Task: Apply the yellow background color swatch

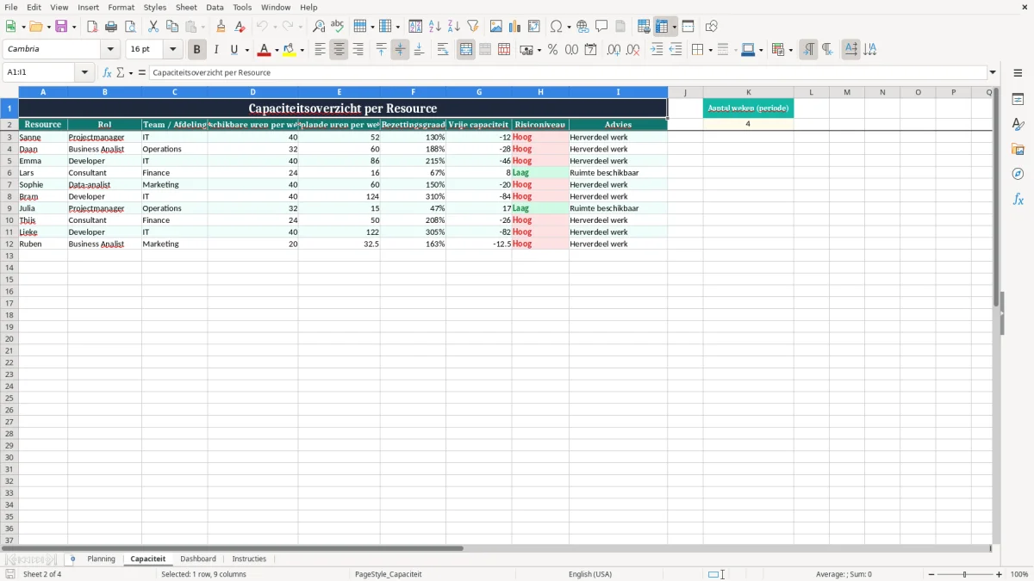Action: click(x=290, y=50)
